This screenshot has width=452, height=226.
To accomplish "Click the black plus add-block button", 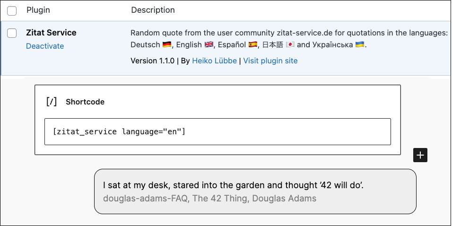I will point(420,155).
